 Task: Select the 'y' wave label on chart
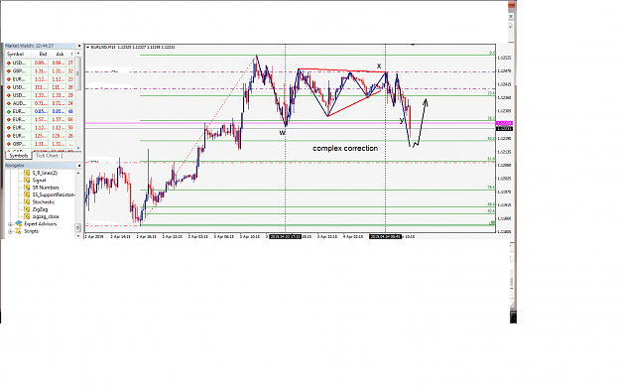[x=402, y=120]
